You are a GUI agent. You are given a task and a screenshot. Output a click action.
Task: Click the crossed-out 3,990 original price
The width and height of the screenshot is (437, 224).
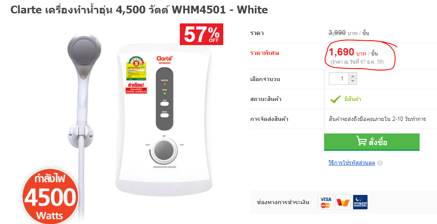pos(337,33)
